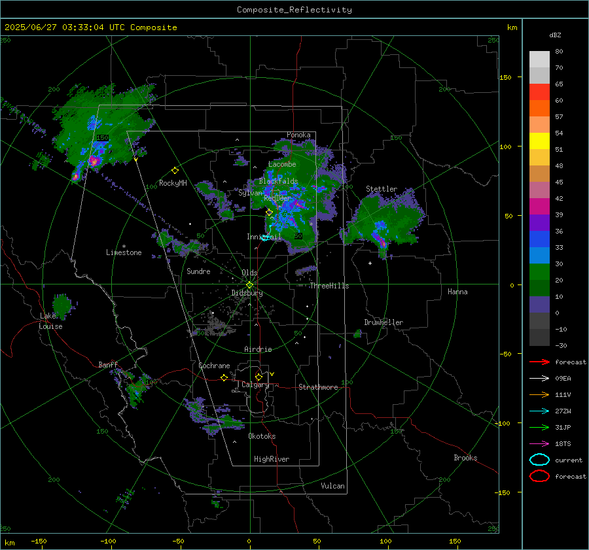Click the green 31JP arrow icon
Image resolution: width=589 pixels, height=550 pixels.
[539, 427]
